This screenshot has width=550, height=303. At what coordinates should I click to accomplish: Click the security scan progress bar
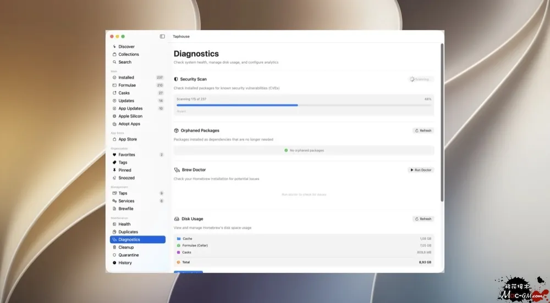pyautogui.click(x=304, y=105)
